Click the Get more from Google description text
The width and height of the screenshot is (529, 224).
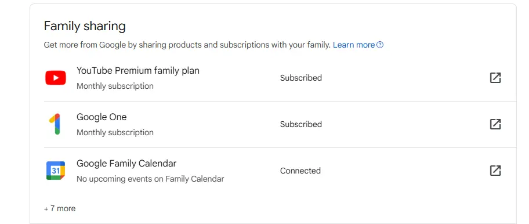(187, 45)
